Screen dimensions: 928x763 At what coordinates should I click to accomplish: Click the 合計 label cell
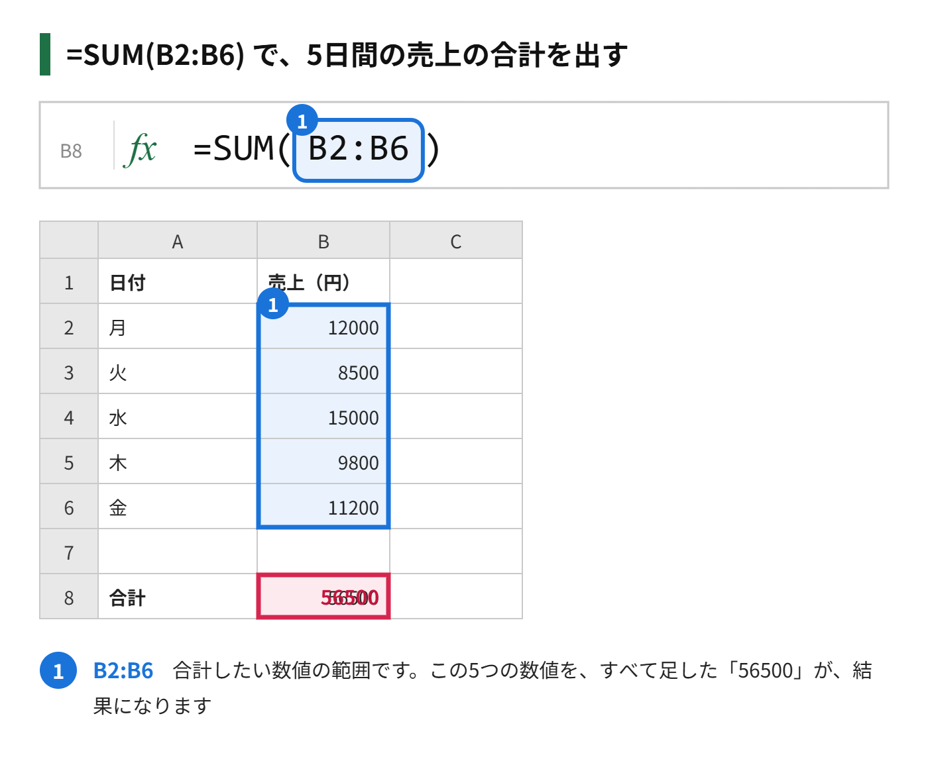click(178, 597)
